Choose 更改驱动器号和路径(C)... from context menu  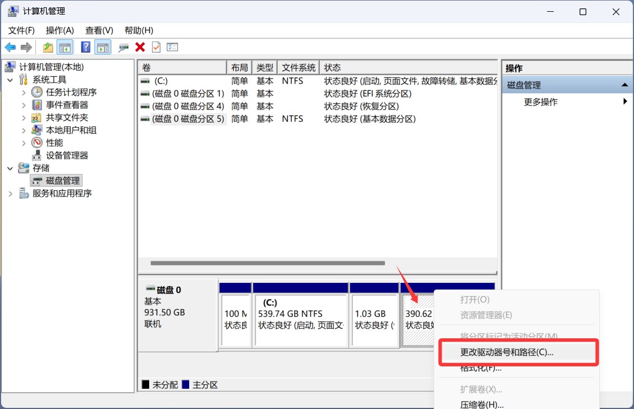(518, 352)
